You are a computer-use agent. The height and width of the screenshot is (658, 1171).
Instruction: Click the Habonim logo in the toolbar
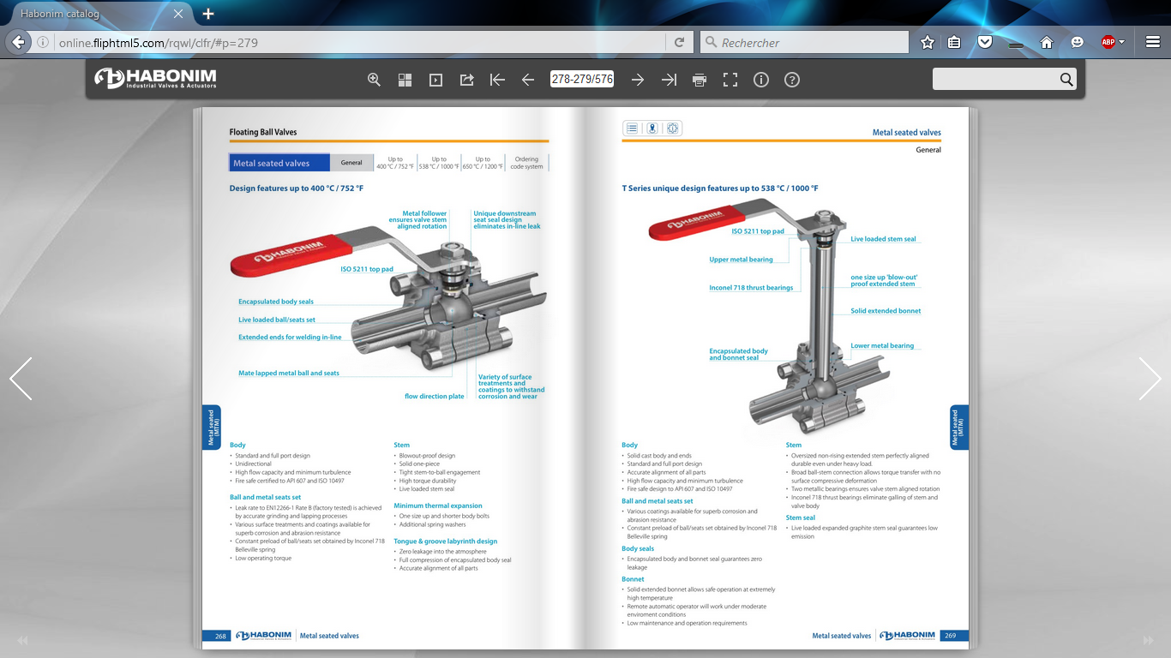(x=155, y=79)
